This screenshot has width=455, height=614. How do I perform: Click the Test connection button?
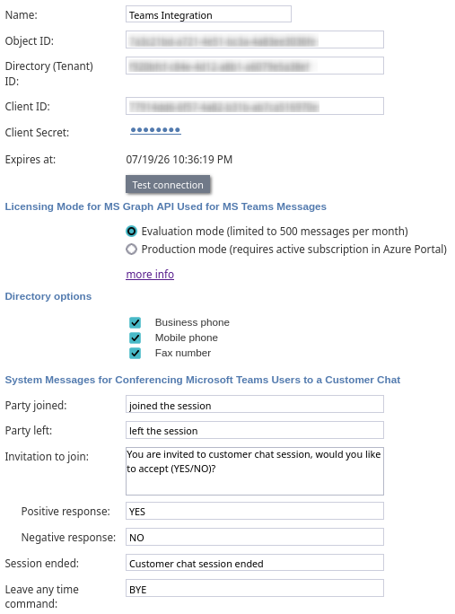[168, 185]
